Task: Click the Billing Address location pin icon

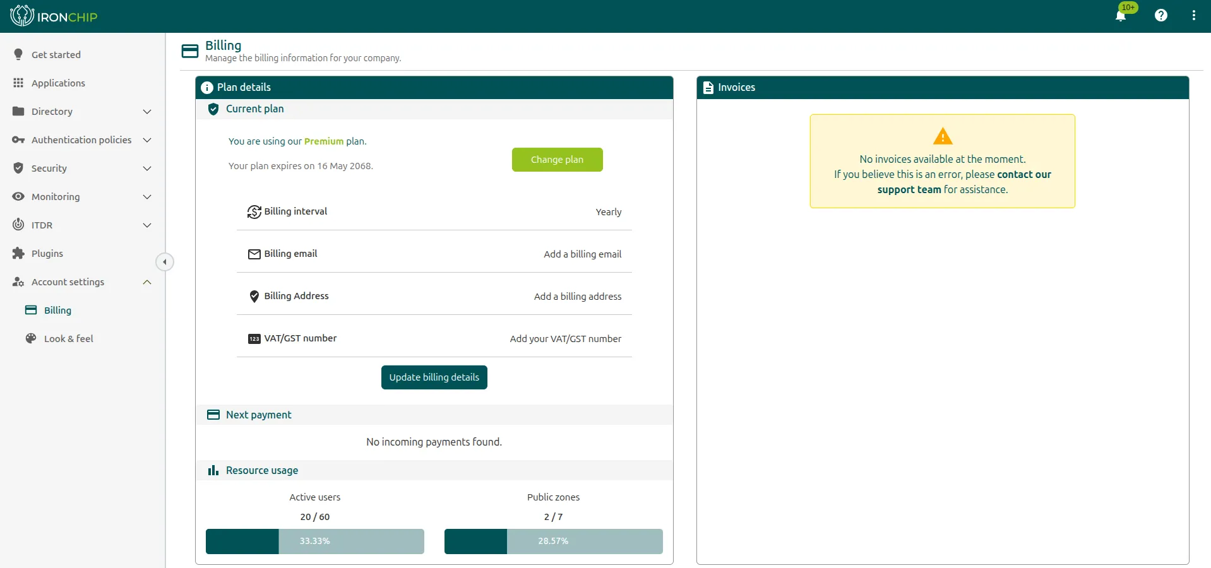Action: (254, 297)
